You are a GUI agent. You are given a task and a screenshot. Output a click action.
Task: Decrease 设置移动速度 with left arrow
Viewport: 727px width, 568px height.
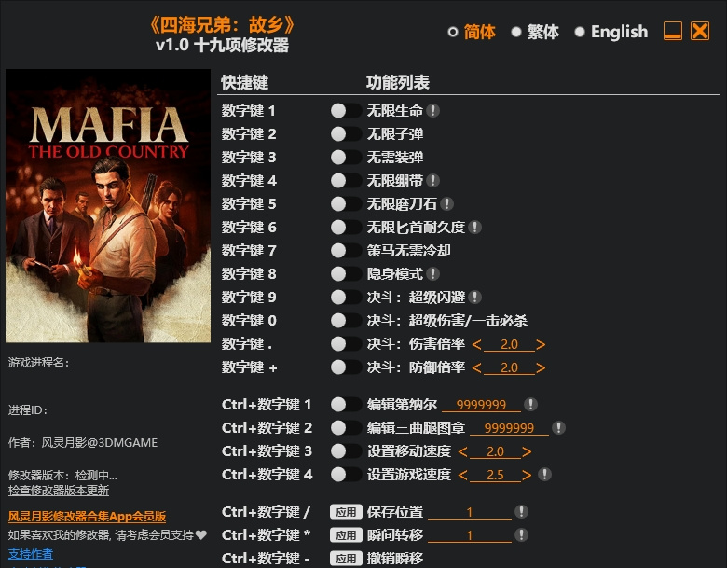462,451
